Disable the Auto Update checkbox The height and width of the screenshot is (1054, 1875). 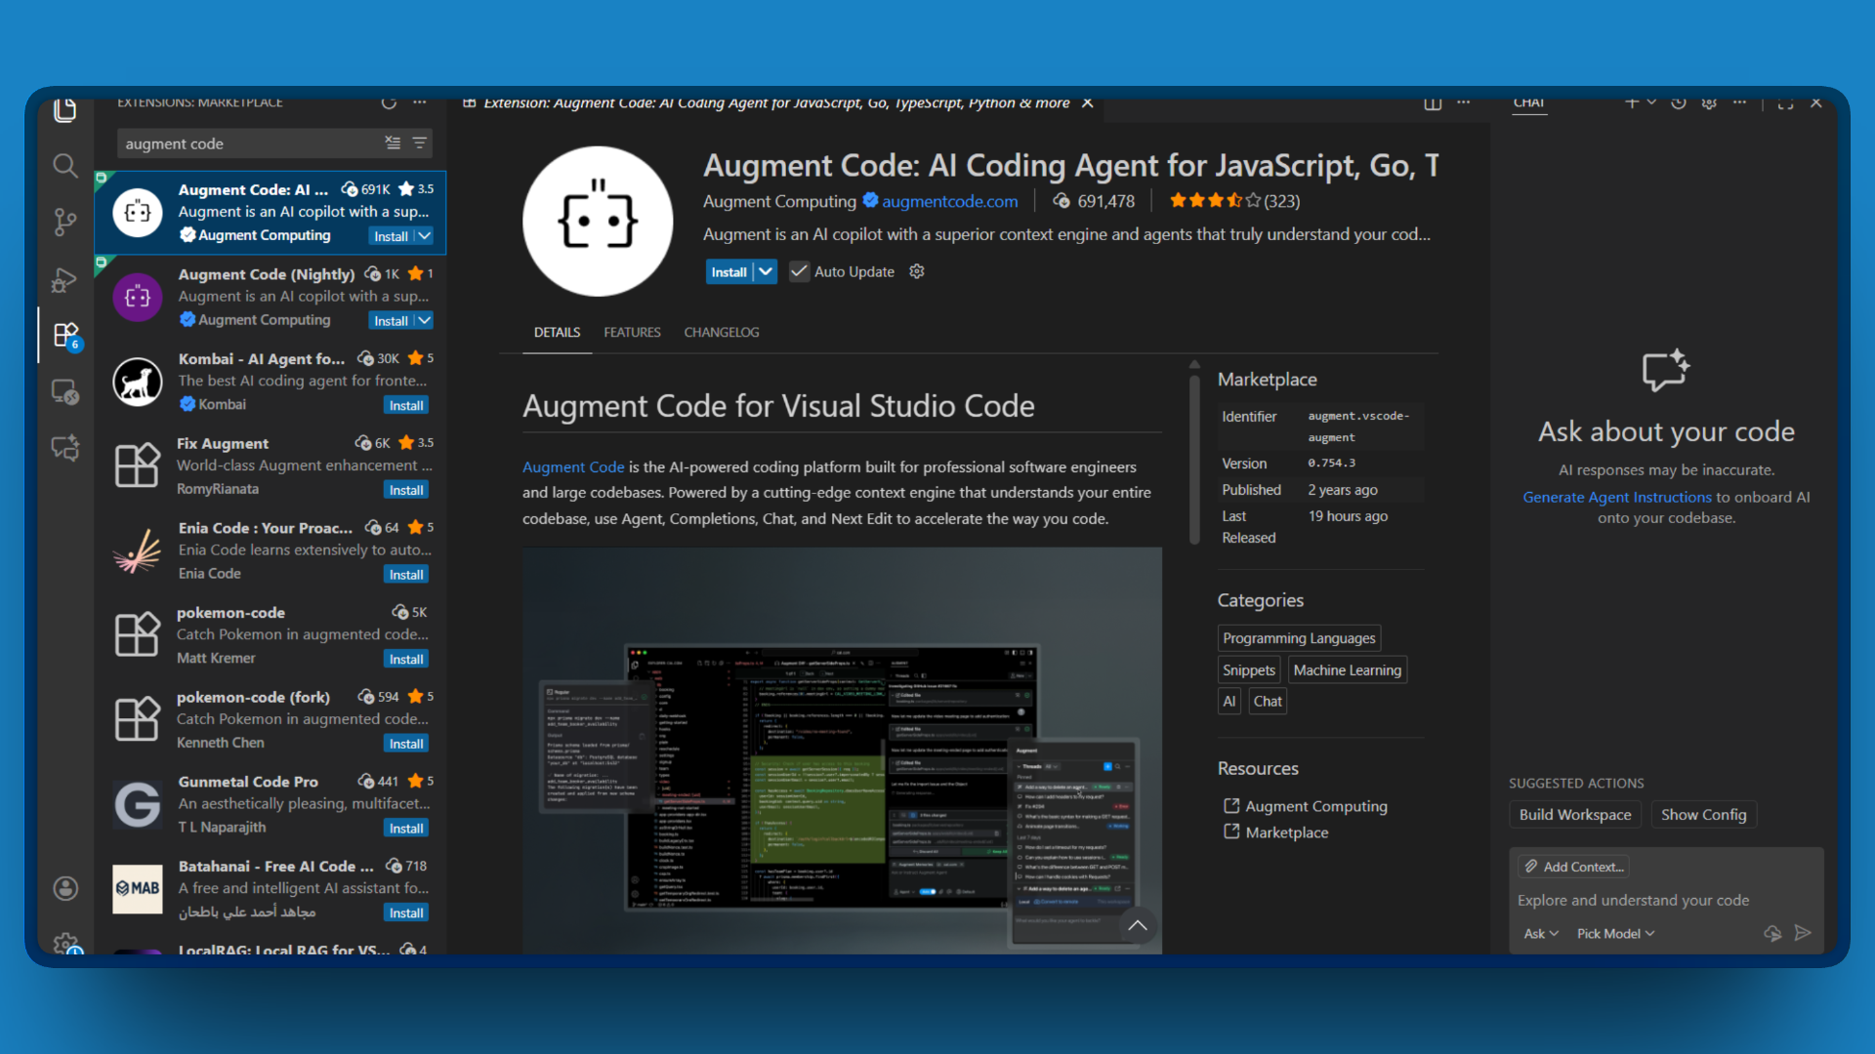800,271
